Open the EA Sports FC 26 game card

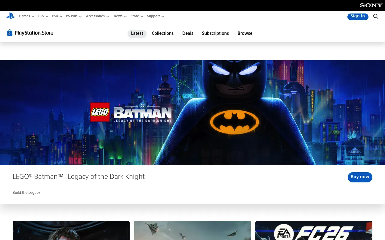pos(314,230)
